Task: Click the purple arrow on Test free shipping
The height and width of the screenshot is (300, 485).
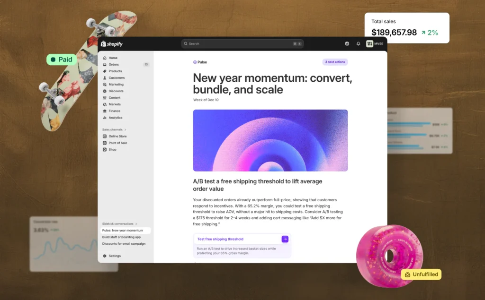Action: 285,239
